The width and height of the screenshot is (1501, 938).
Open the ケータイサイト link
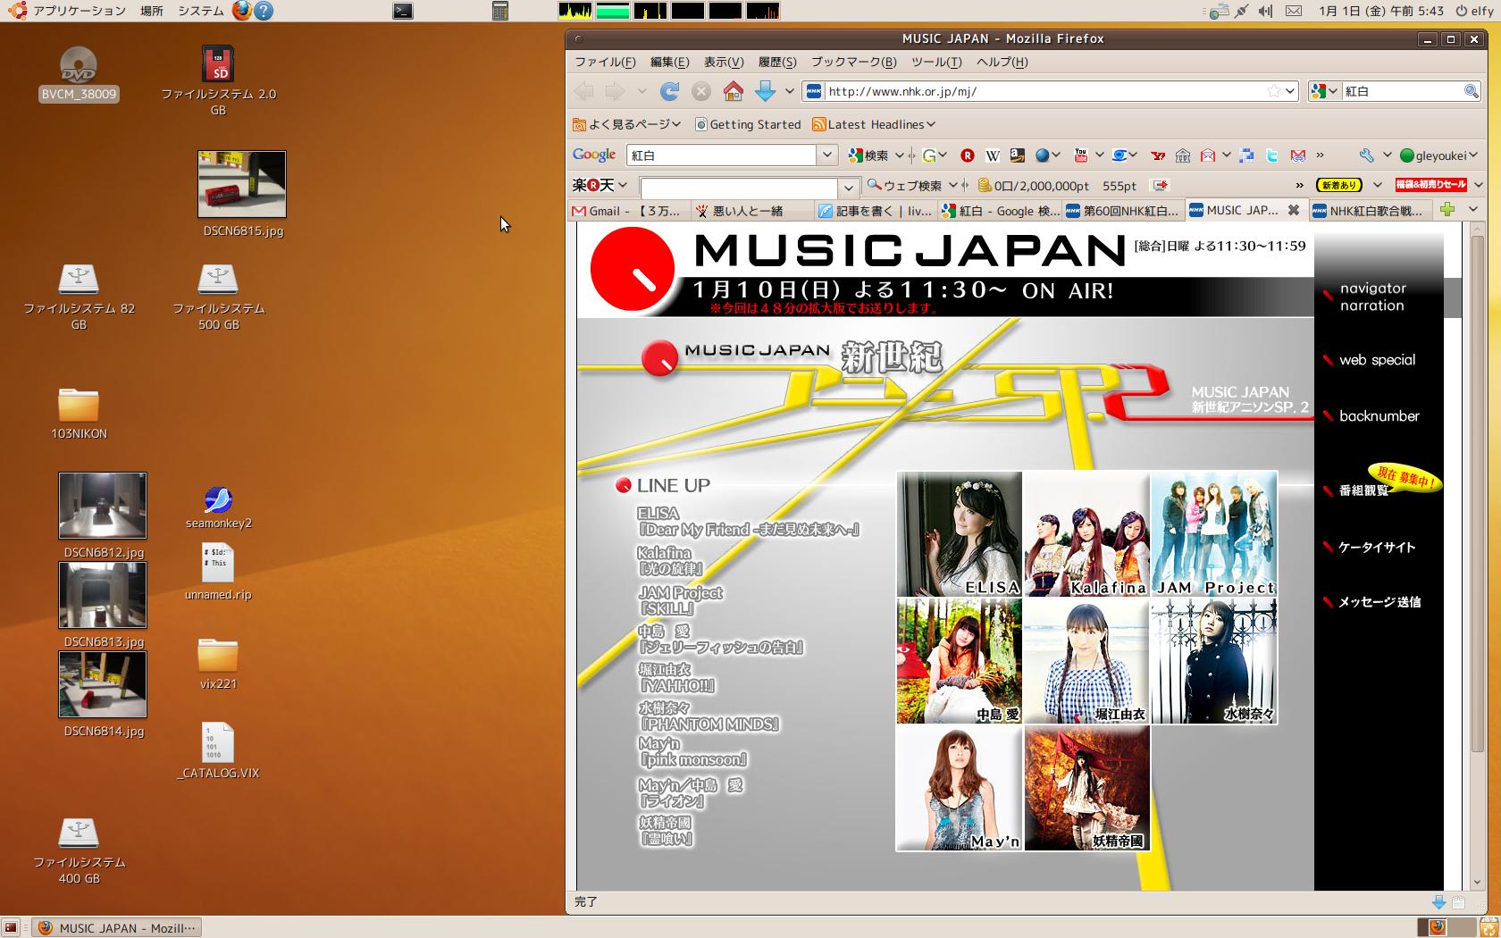point(1376,547)
